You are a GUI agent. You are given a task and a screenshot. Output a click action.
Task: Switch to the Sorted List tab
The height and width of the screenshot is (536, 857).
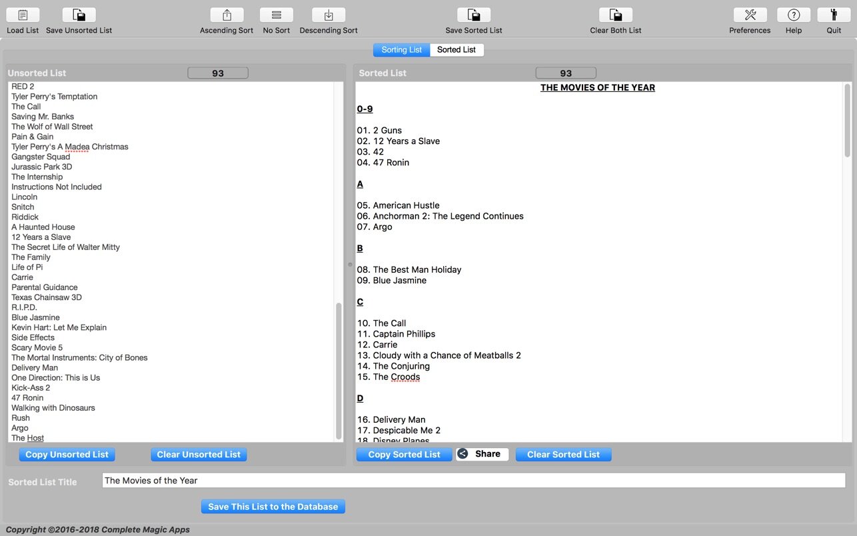pyautogui.click(x=456, y=50)
